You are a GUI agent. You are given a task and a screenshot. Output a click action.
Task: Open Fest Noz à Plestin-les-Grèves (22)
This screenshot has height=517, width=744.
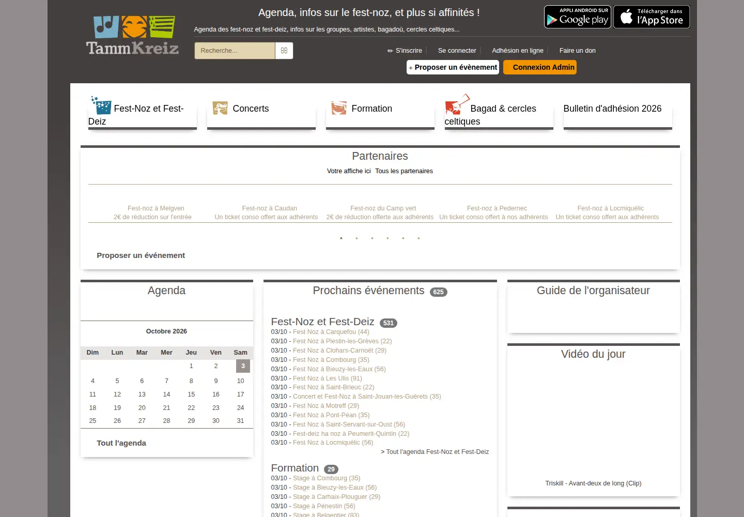click(343, 341)
